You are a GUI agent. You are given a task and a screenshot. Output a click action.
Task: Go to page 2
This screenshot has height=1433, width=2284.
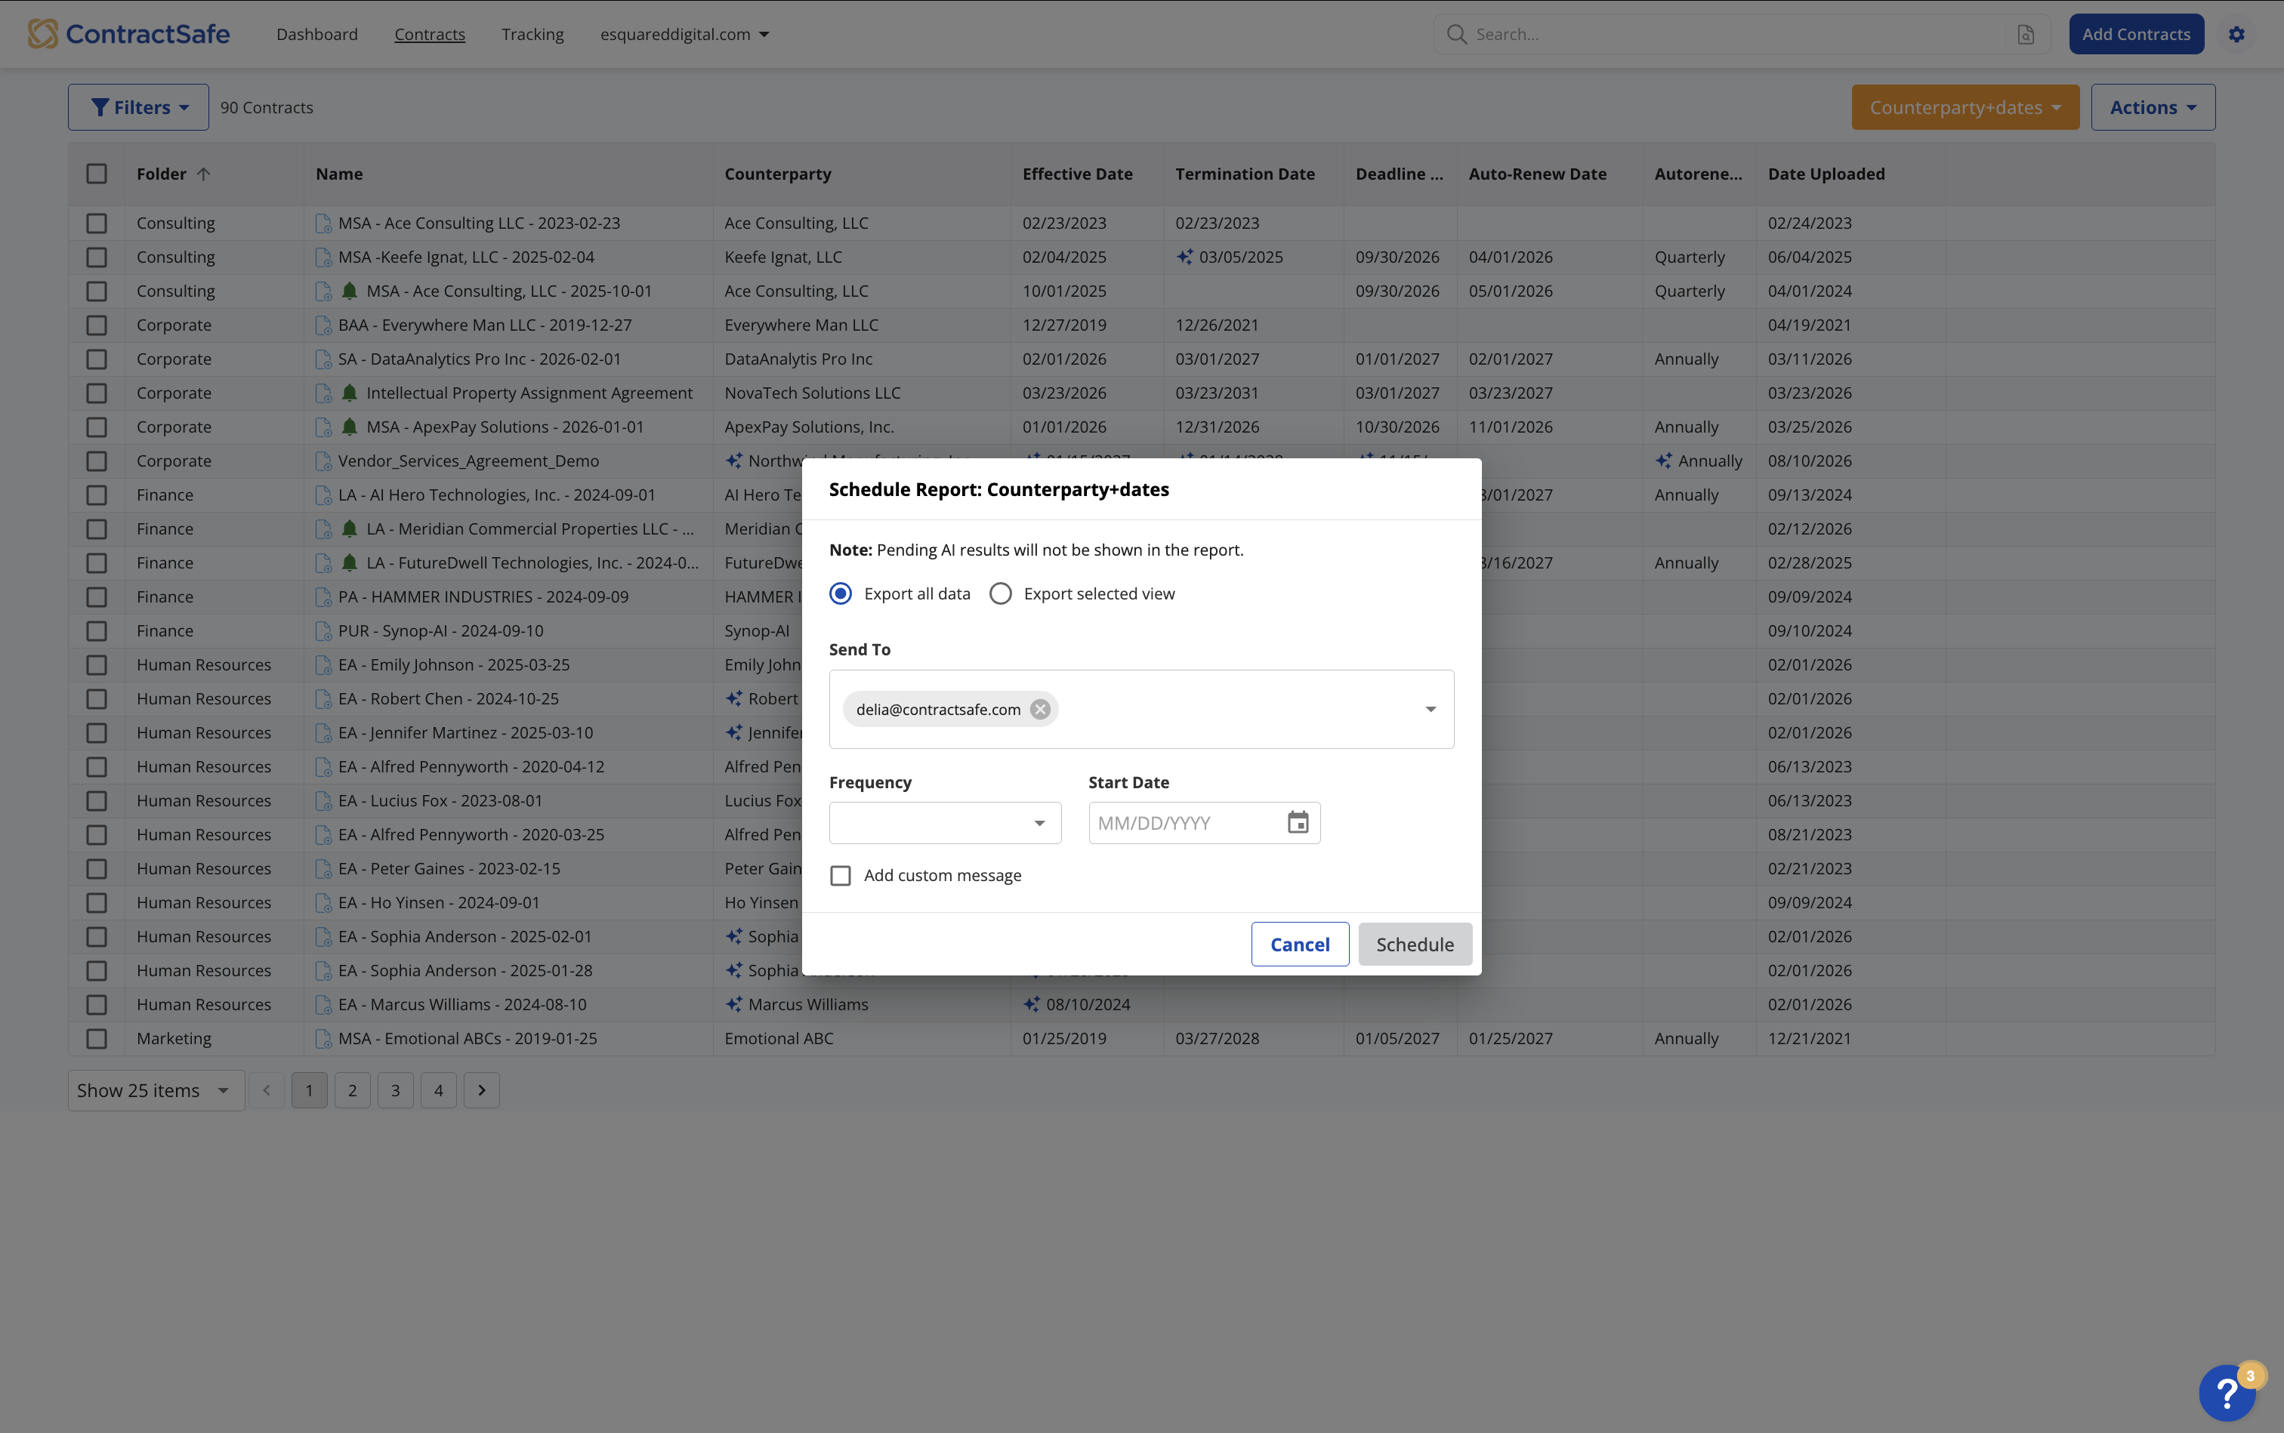click(353, 1090)
